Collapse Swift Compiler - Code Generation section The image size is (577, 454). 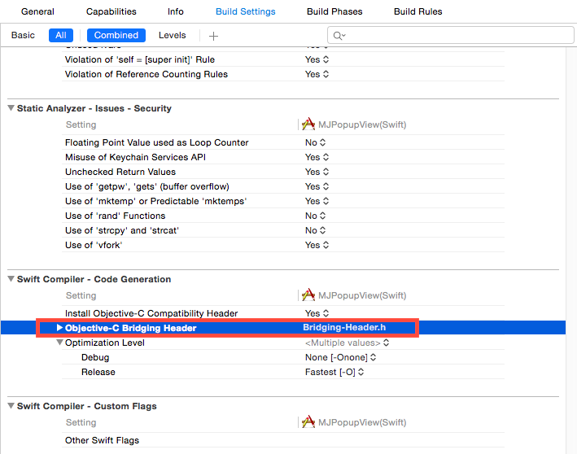click(x=11, y=279)
